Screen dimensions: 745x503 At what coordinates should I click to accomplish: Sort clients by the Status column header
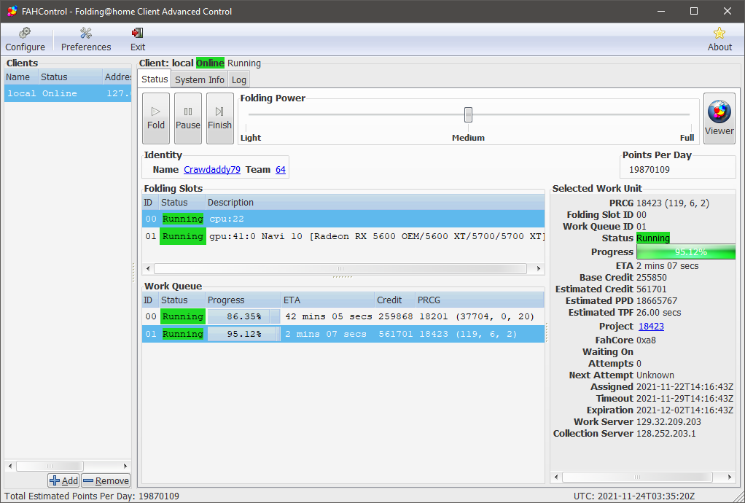(x=71, y=77)
